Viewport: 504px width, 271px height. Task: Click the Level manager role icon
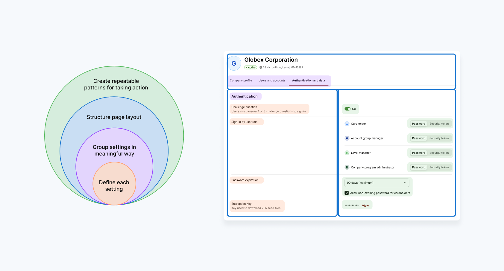coord(347,153)
